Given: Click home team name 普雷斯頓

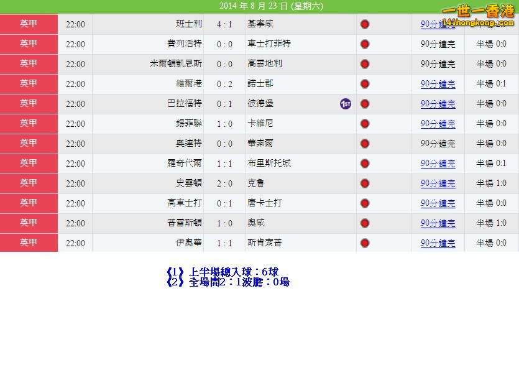Looking at the screenshot, I should [x=185, y=223].
